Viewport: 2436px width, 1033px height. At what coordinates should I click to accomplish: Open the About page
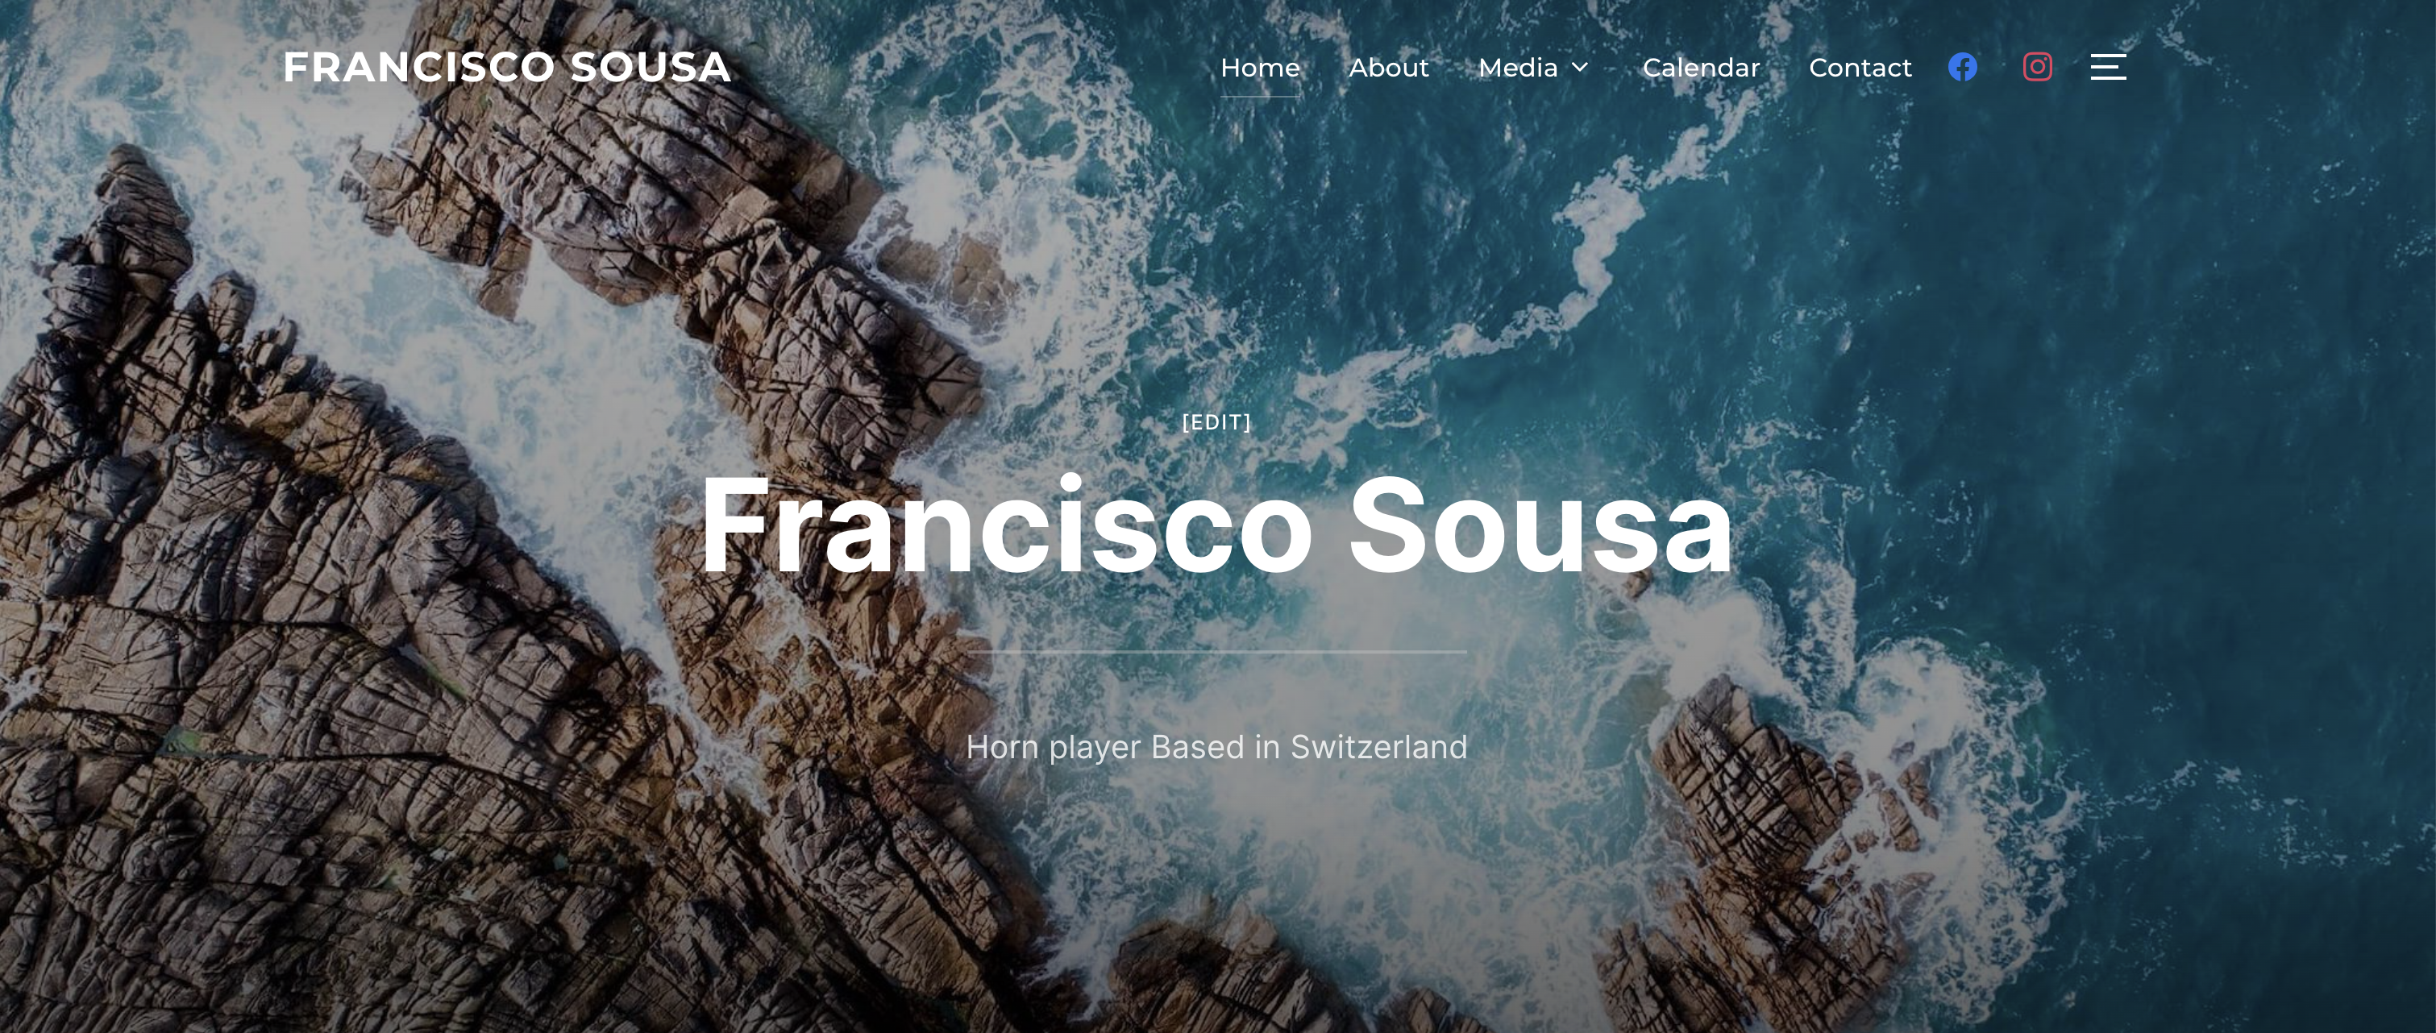point(1388,68)
